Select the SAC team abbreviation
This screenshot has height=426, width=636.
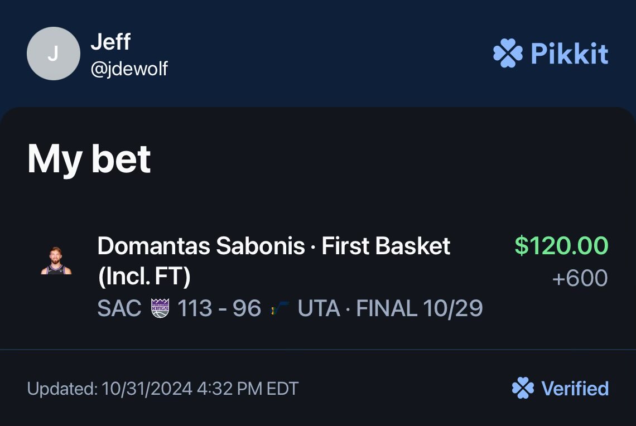[x=119, y=308]
